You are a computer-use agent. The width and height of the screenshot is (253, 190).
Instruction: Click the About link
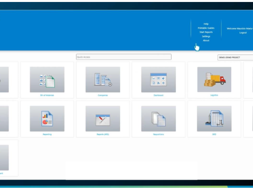click(x=206, y=40)
